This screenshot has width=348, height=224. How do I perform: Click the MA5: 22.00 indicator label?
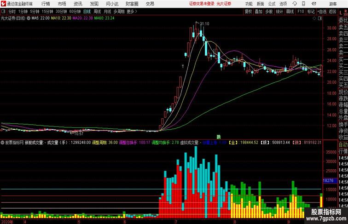(41, 18)
